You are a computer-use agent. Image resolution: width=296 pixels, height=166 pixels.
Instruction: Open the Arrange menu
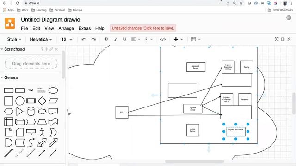(66, 28)
